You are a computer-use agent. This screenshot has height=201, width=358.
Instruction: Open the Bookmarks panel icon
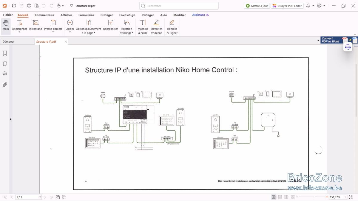pos(5,53)
